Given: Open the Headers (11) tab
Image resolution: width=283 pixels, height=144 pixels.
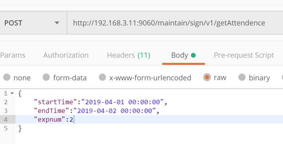Looking at the screenshot, I should (x=128, y=55).
